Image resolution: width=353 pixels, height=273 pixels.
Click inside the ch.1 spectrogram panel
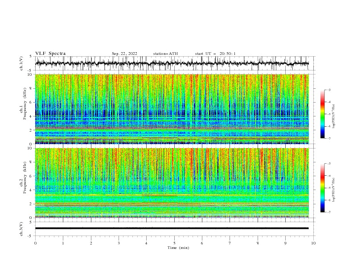(172, 109)
